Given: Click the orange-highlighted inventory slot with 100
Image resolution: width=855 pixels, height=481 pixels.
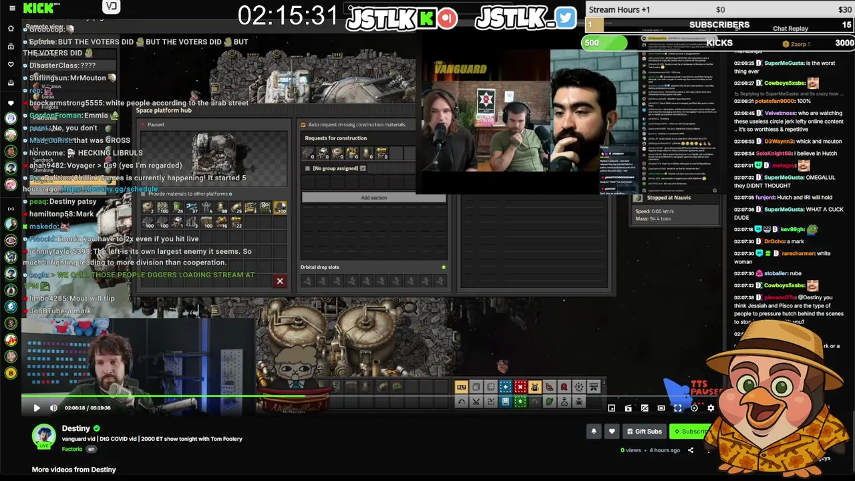Looking at the screenshot, I should (x=280, y=208).
